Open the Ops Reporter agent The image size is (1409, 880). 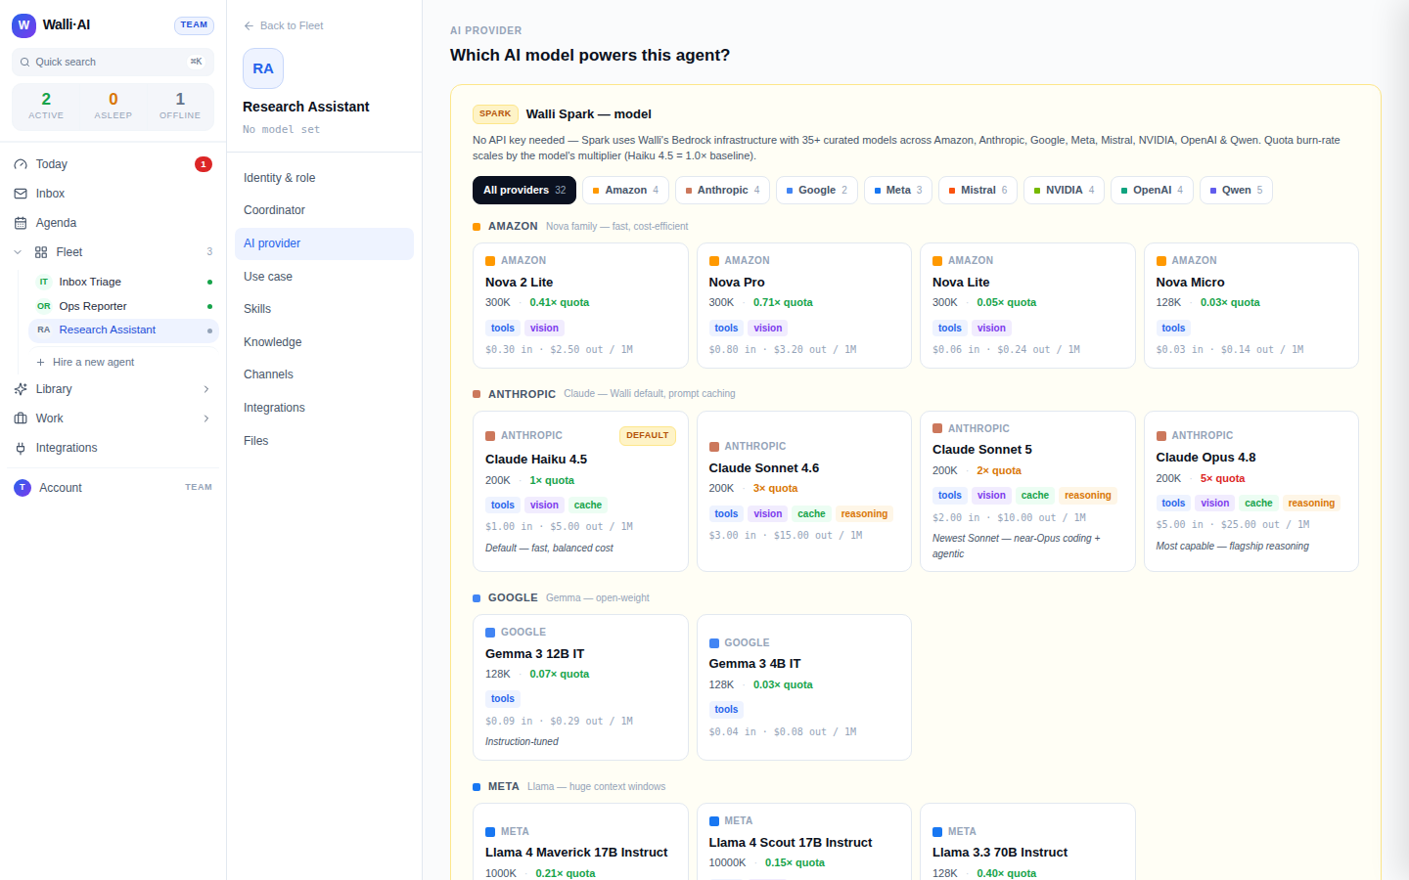point(123,306)
